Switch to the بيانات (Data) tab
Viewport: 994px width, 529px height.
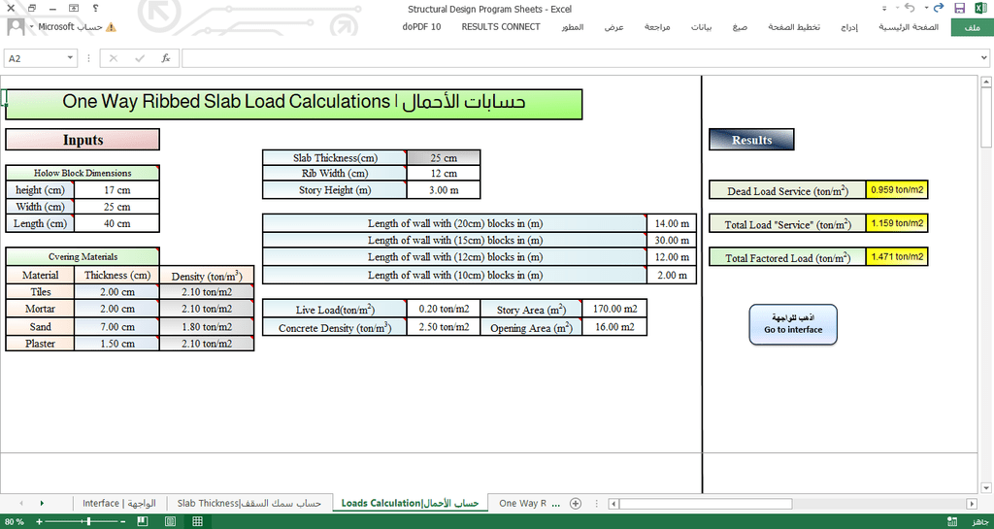tap(701, 27)
